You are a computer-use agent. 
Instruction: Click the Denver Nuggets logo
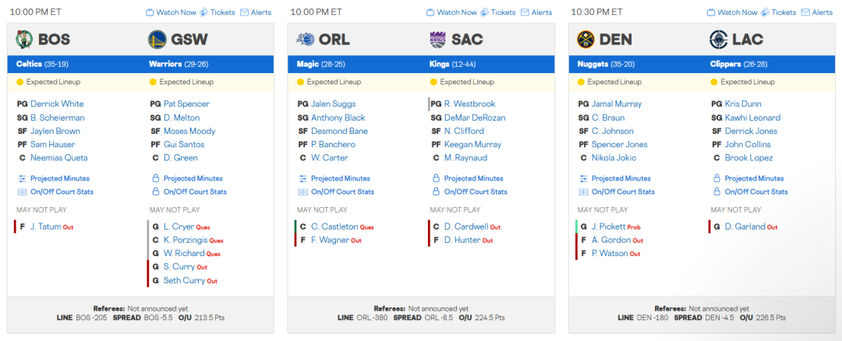pos(586,40)
